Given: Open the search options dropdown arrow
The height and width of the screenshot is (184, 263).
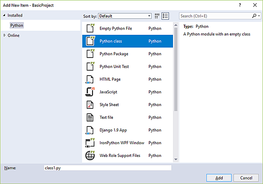Looking at the screenshot, I should [259, 16].
